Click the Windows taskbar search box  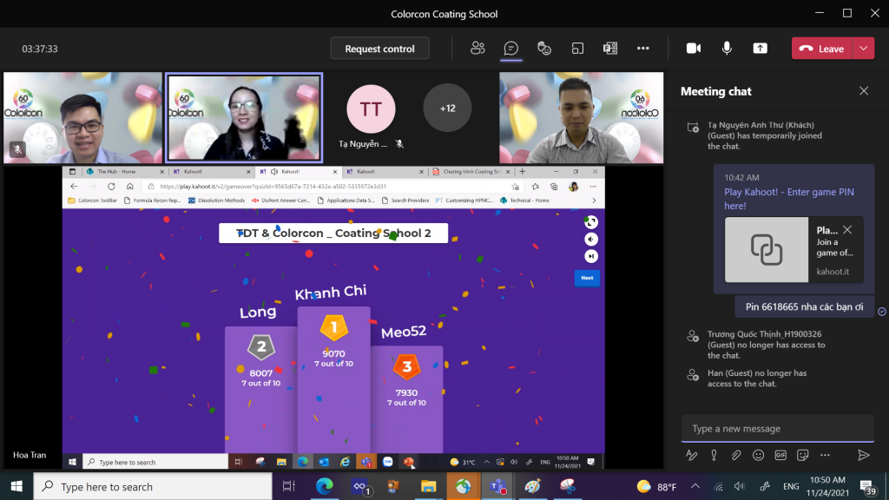point(153,486)
